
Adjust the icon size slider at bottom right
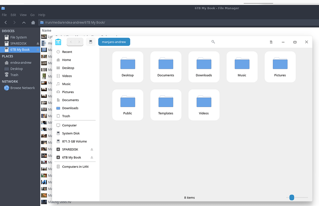pos(292,197)
